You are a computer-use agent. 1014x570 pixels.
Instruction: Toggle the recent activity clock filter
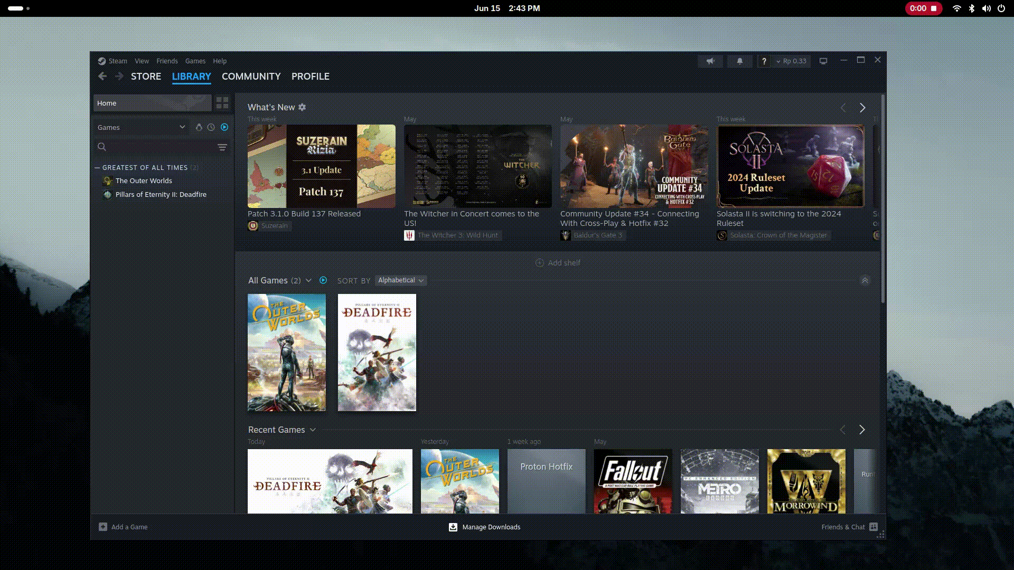(211, 127)
